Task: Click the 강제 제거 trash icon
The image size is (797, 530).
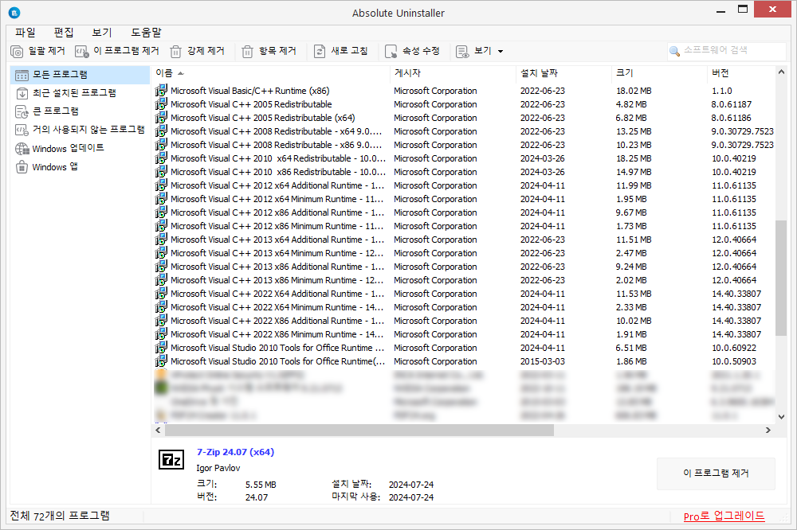Action: pos(175,51)
